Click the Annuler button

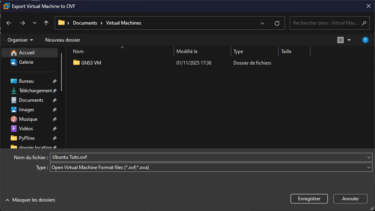(x=350, y=199)
